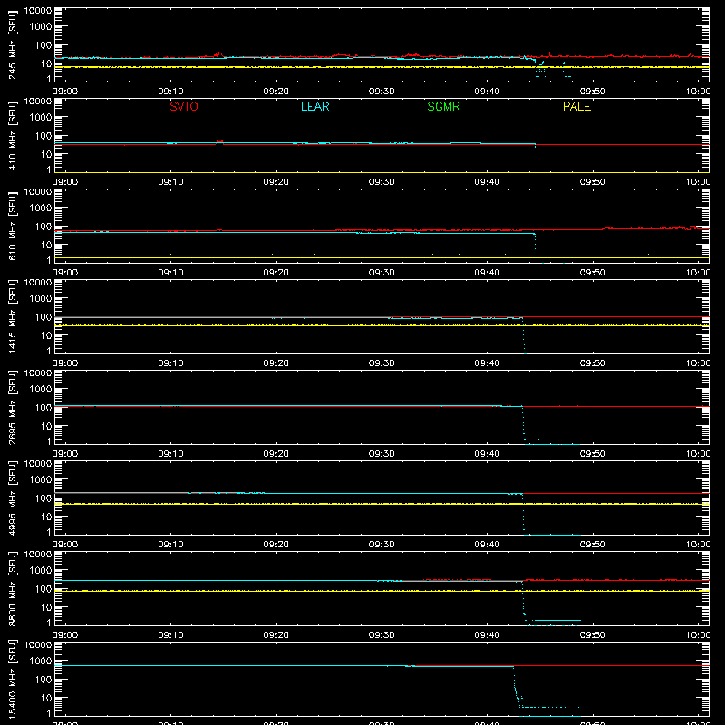Viewport: 725px width, 725px height.
Task: Select the 610 MHz [SFU] axis title
Action: coord(12,227)
